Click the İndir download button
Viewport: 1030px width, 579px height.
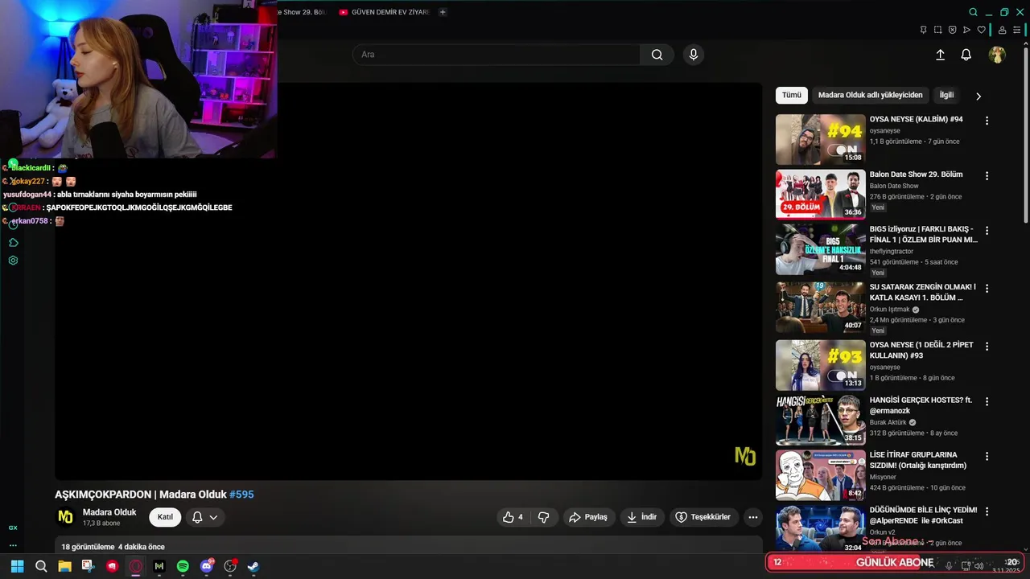[642, 517]
